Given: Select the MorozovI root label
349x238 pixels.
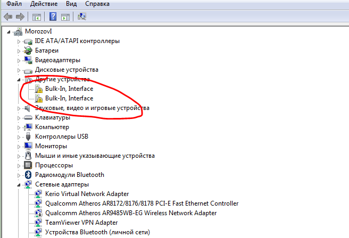Looking at the screenshot, I should click(x=38, y=31).
